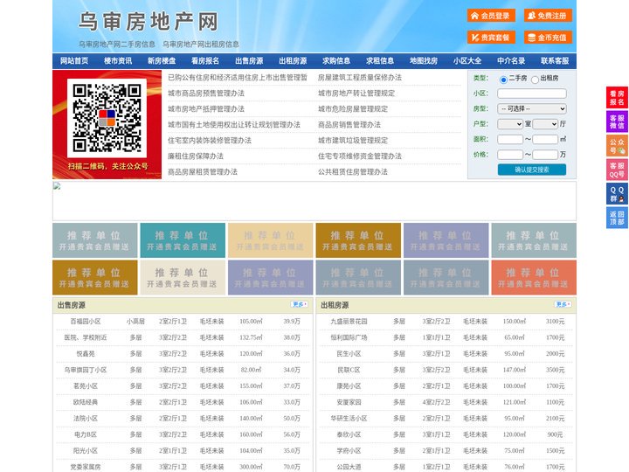629x472 pixels.
Task: Open 百福园小区 sale listing
Action: [86, 322]
